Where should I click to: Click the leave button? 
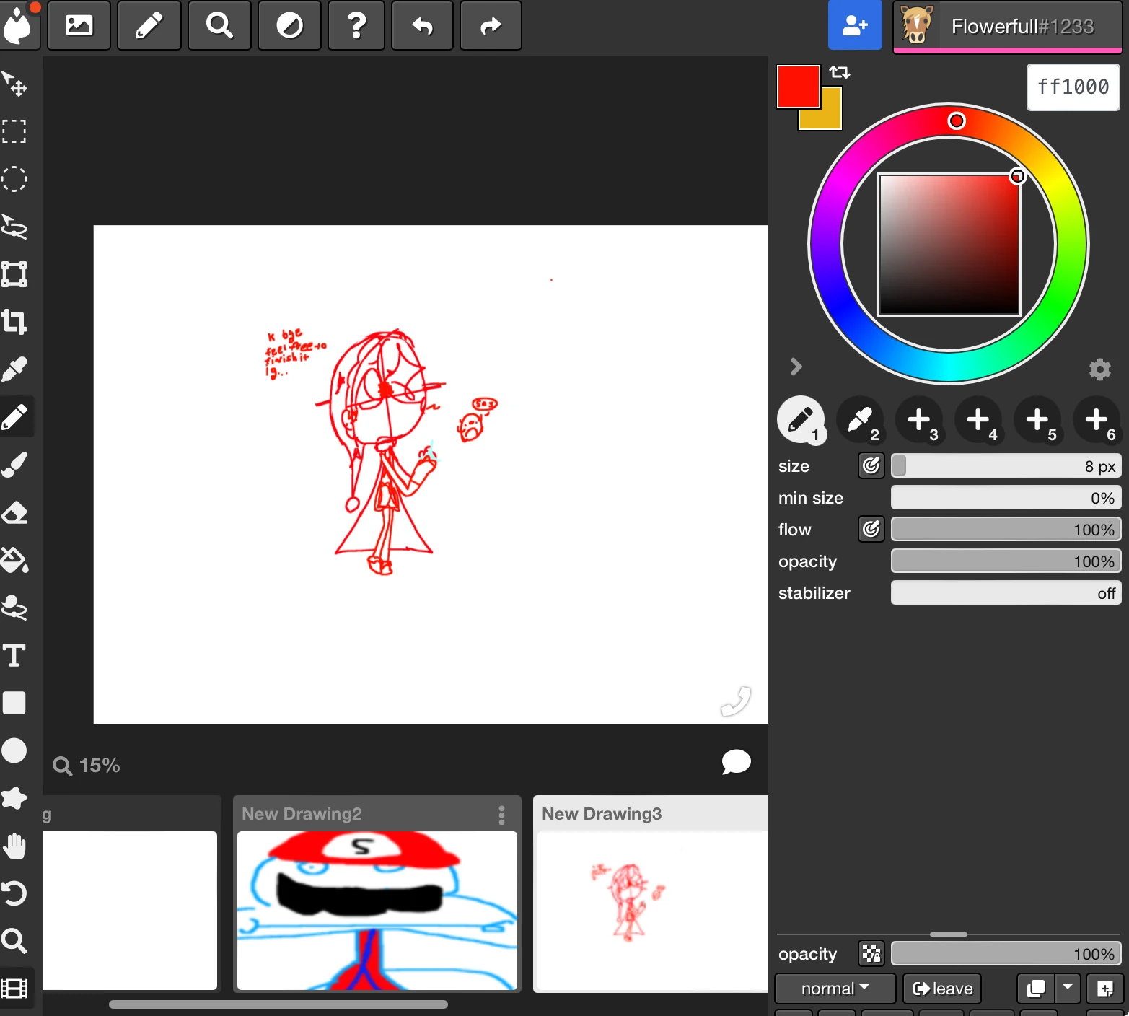tap(942, 989)
